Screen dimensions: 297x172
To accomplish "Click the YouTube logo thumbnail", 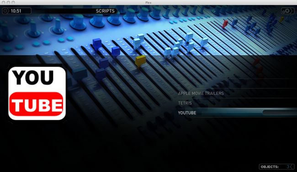I will 37,93.
